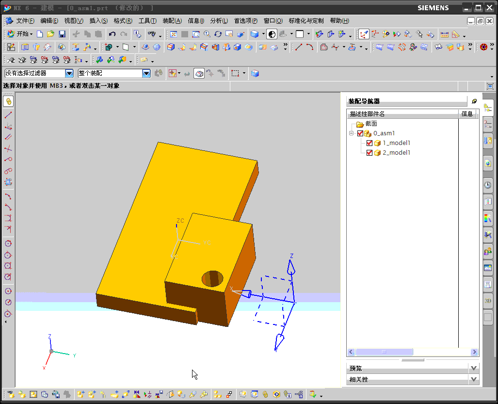This screenshot has width=498, height=404.
Task: Toggle the WCS display icon
Action: click(364, 34)
